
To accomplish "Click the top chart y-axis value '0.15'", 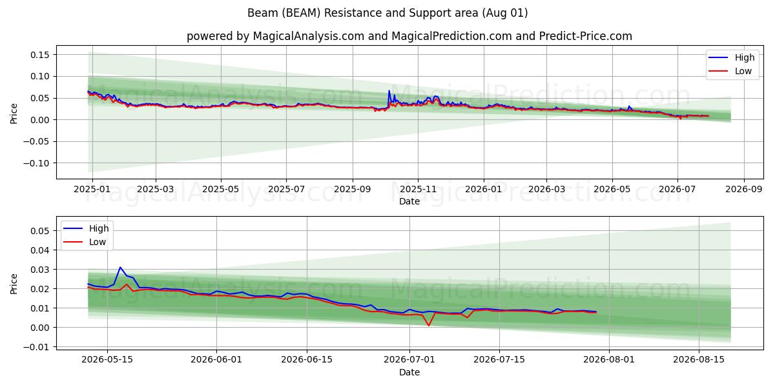I will tap(40, 55).
